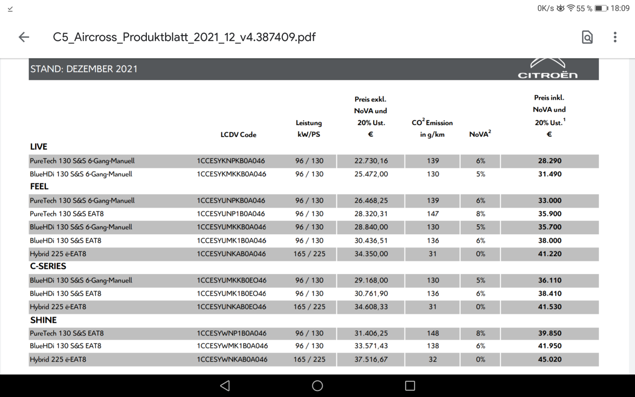Click price 30.761,90
This screenshot has height=397, width=635.
coord(371,293)
